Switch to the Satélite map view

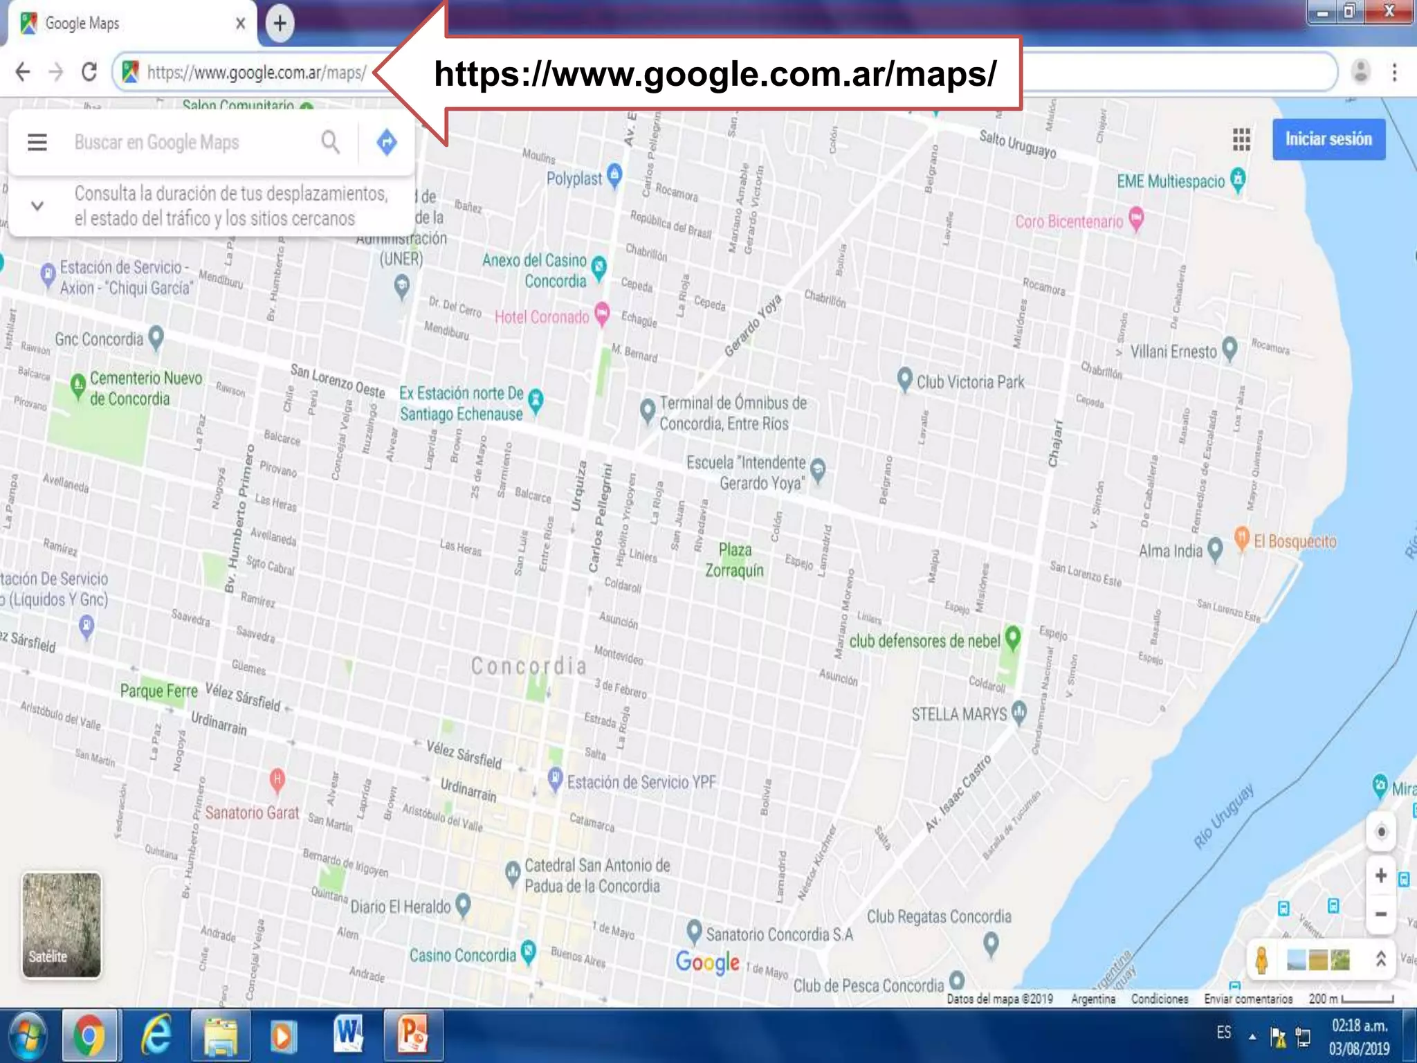62,925
